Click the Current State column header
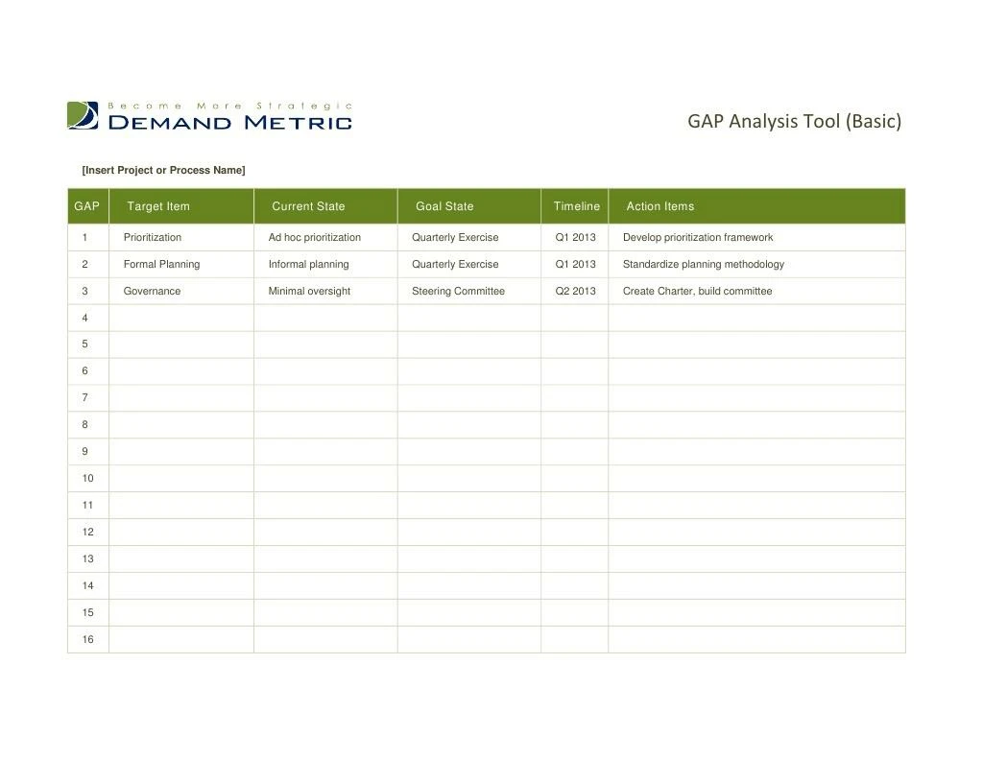The width and height of the screenshot is (983, 759). coord(308,205)
